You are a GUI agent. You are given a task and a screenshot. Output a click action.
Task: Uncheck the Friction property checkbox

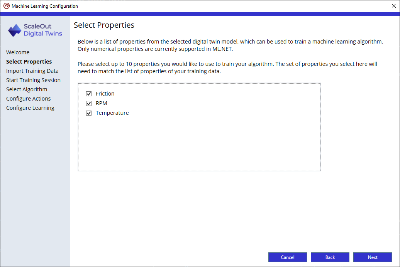(89, 94)
